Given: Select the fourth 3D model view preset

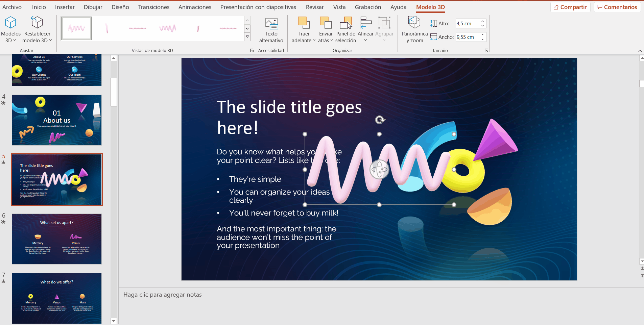Looking at the screenshot, I should coord(168,28).
